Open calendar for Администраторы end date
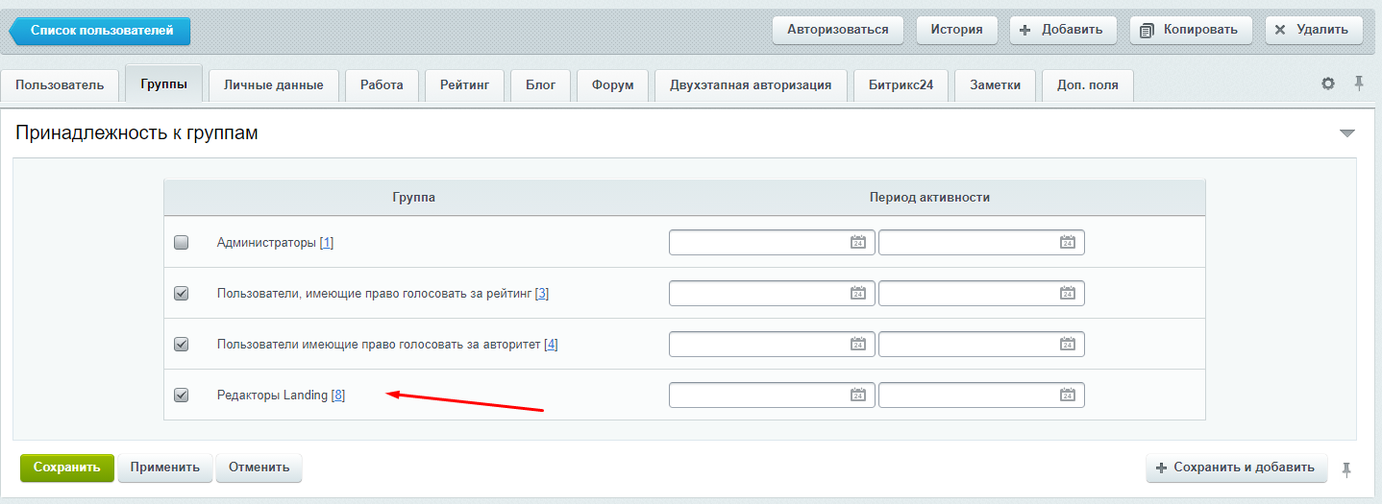Viewport: 1382px width, 504px height. pyautogui.click(x=1067, y=243)
